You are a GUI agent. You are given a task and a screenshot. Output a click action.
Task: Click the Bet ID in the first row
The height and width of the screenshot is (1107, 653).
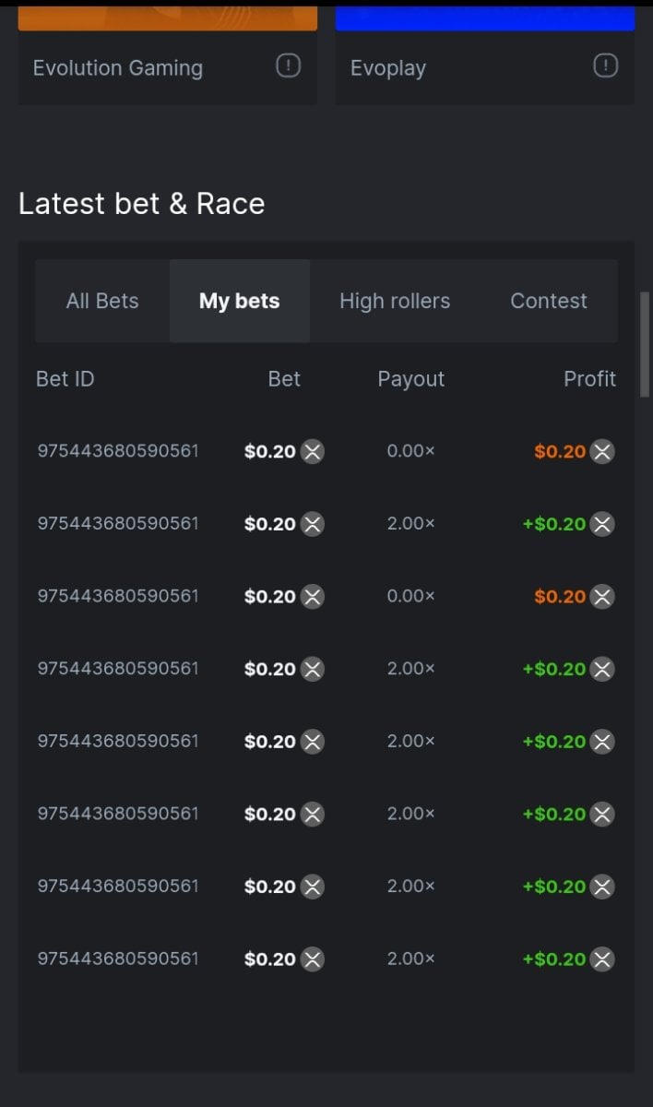click(118, 451)
